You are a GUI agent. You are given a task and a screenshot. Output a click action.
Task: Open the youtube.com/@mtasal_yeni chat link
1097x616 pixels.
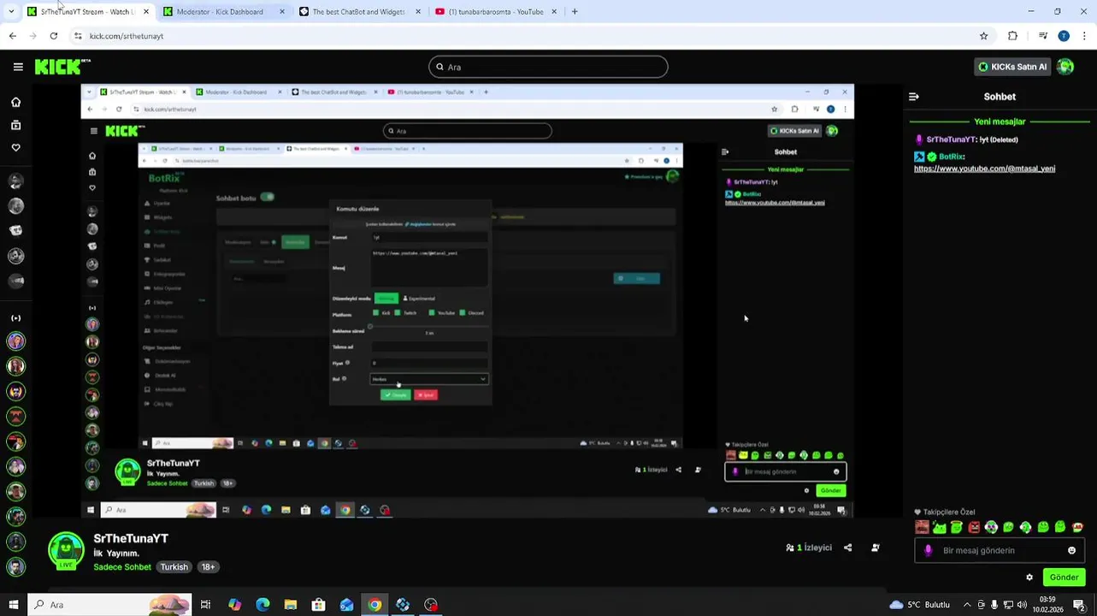984,169
